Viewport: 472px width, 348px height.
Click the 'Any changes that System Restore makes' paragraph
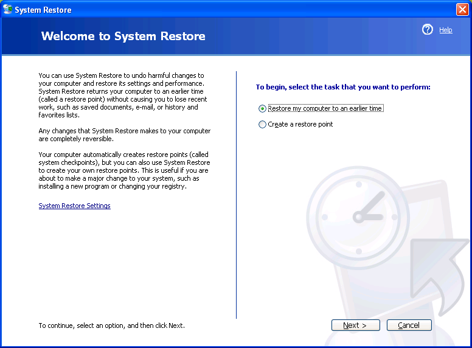tap(124, 135)
